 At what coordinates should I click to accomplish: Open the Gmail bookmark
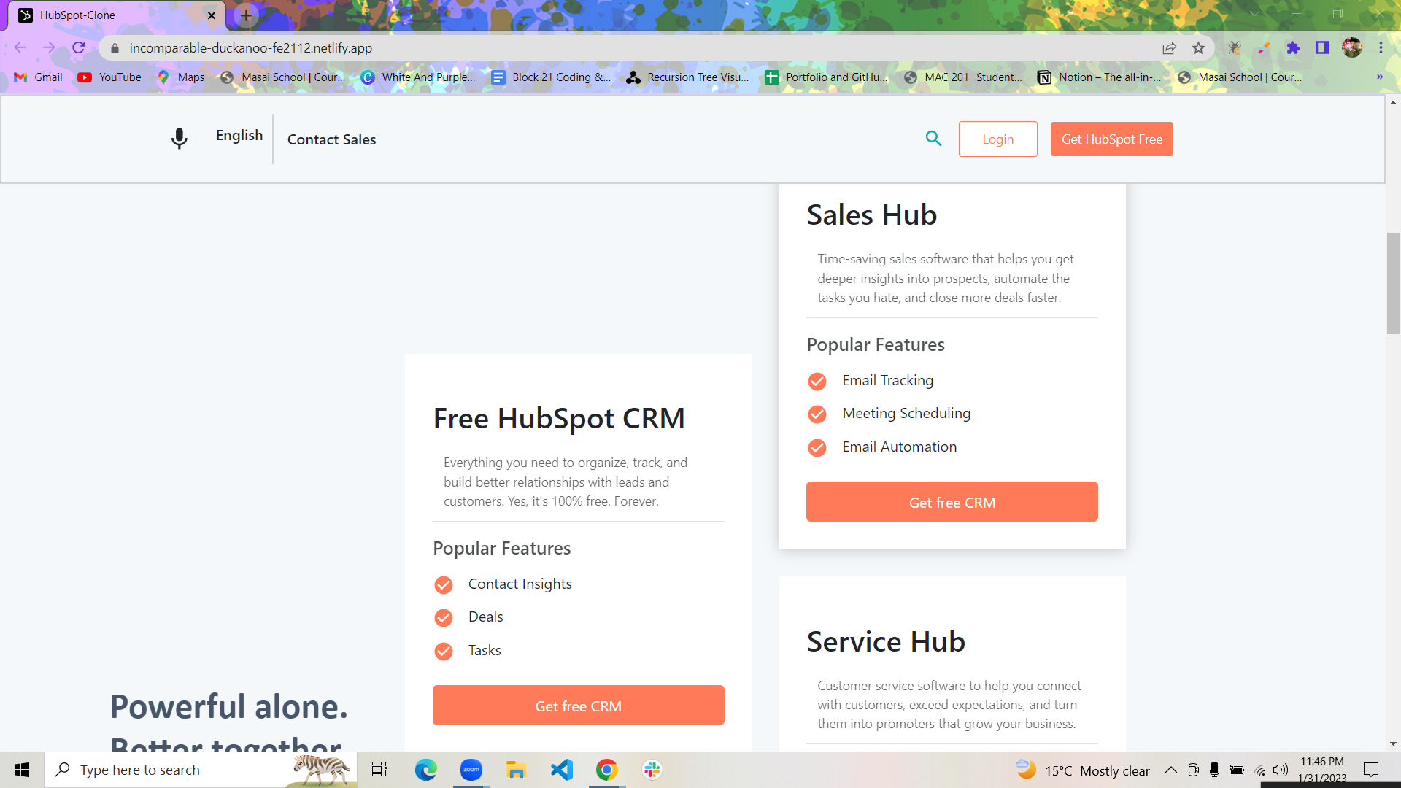[x=39, y=77]
